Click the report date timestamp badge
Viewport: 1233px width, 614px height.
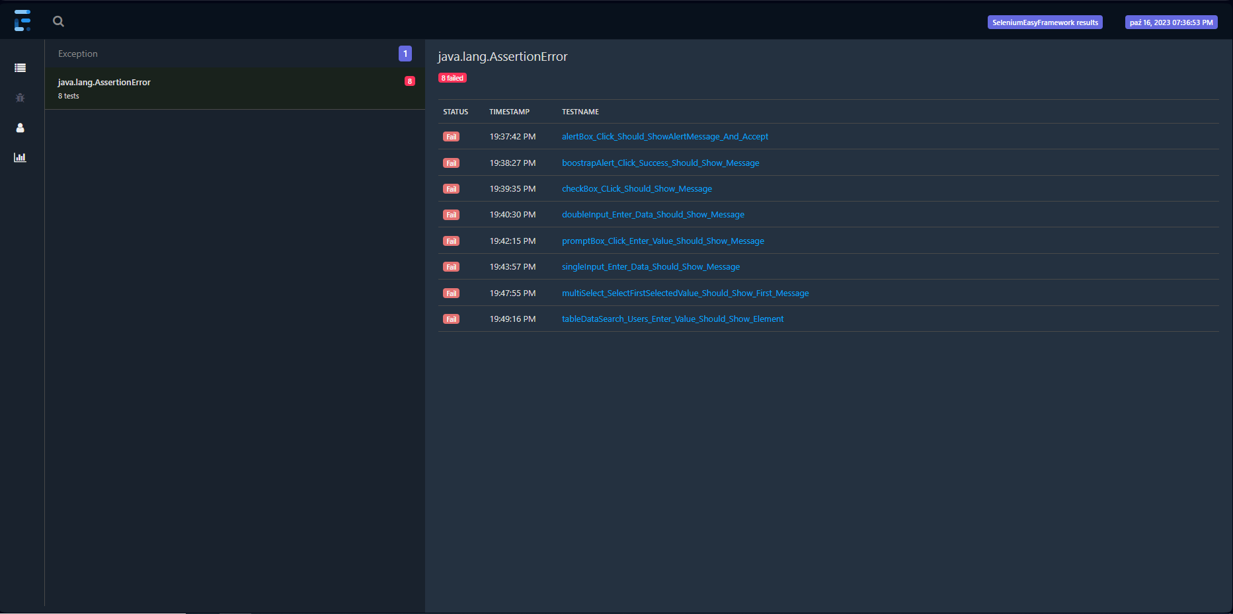1172,22
